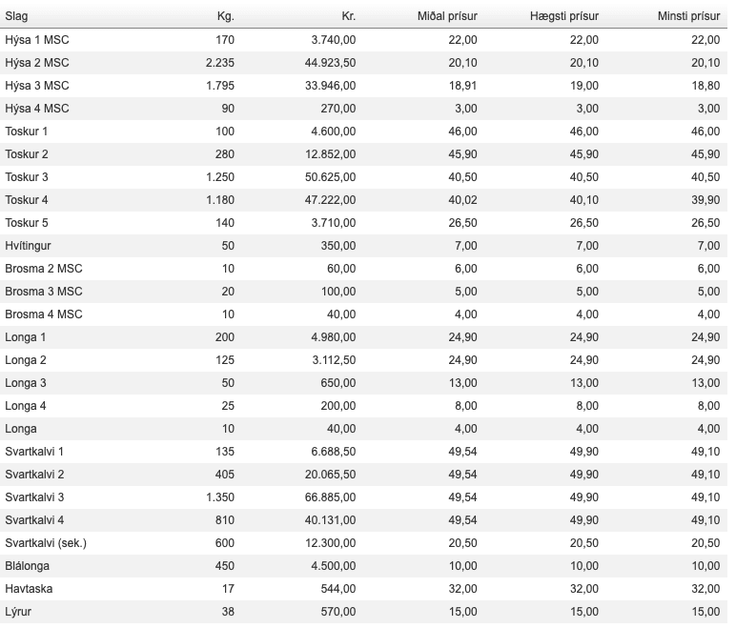Select the 'Hýsa 1 MSC' row label
This screenshot has width=736, height=628.
[37, 40]
